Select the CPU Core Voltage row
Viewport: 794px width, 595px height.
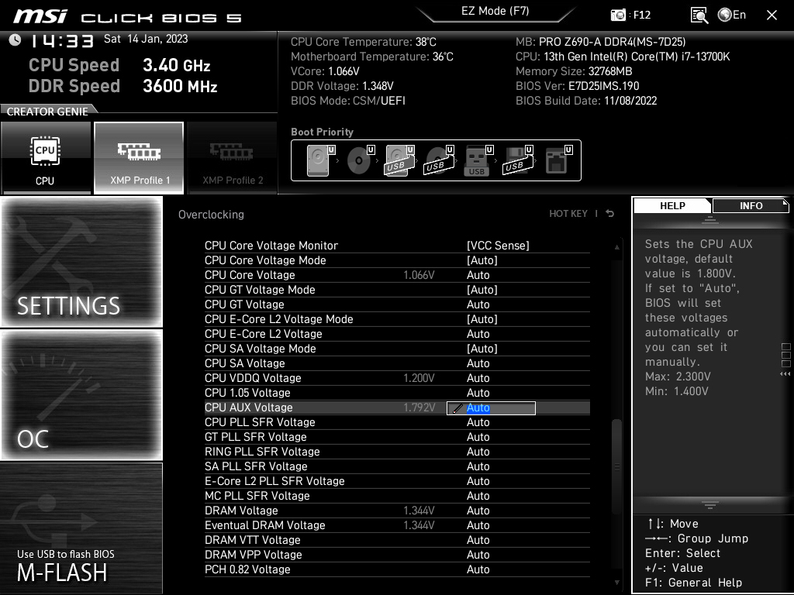click(x=397, y=275)
